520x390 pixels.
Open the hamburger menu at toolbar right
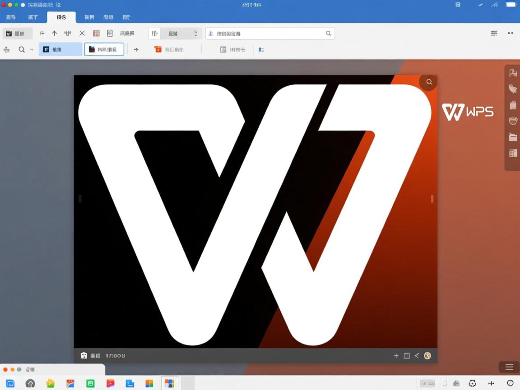point(494,33)
